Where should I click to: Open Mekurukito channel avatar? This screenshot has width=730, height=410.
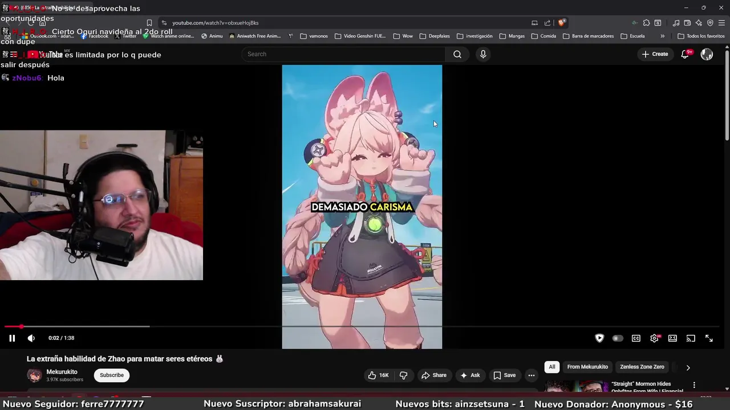coord(35,375)
